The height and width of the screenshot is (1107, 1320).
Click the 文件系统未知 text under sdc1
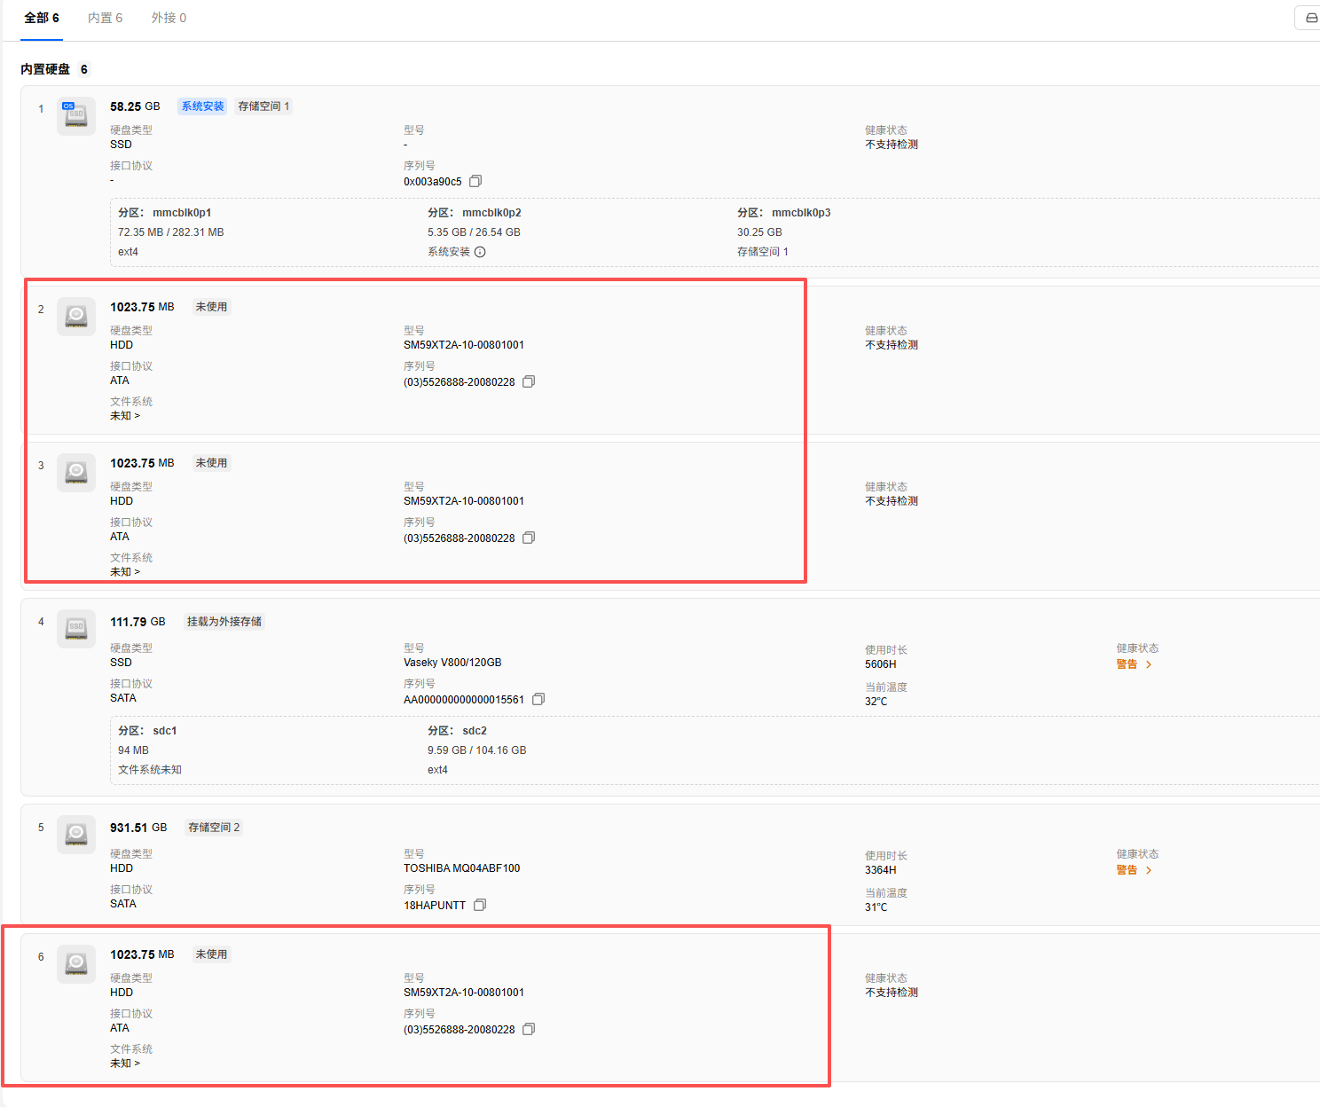tap(150, 770)
